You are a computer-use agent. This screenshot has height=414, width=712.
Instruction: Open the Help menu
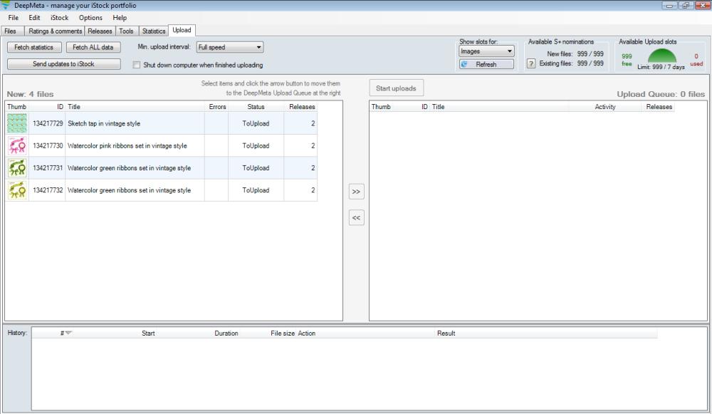(x=120, y=18)
